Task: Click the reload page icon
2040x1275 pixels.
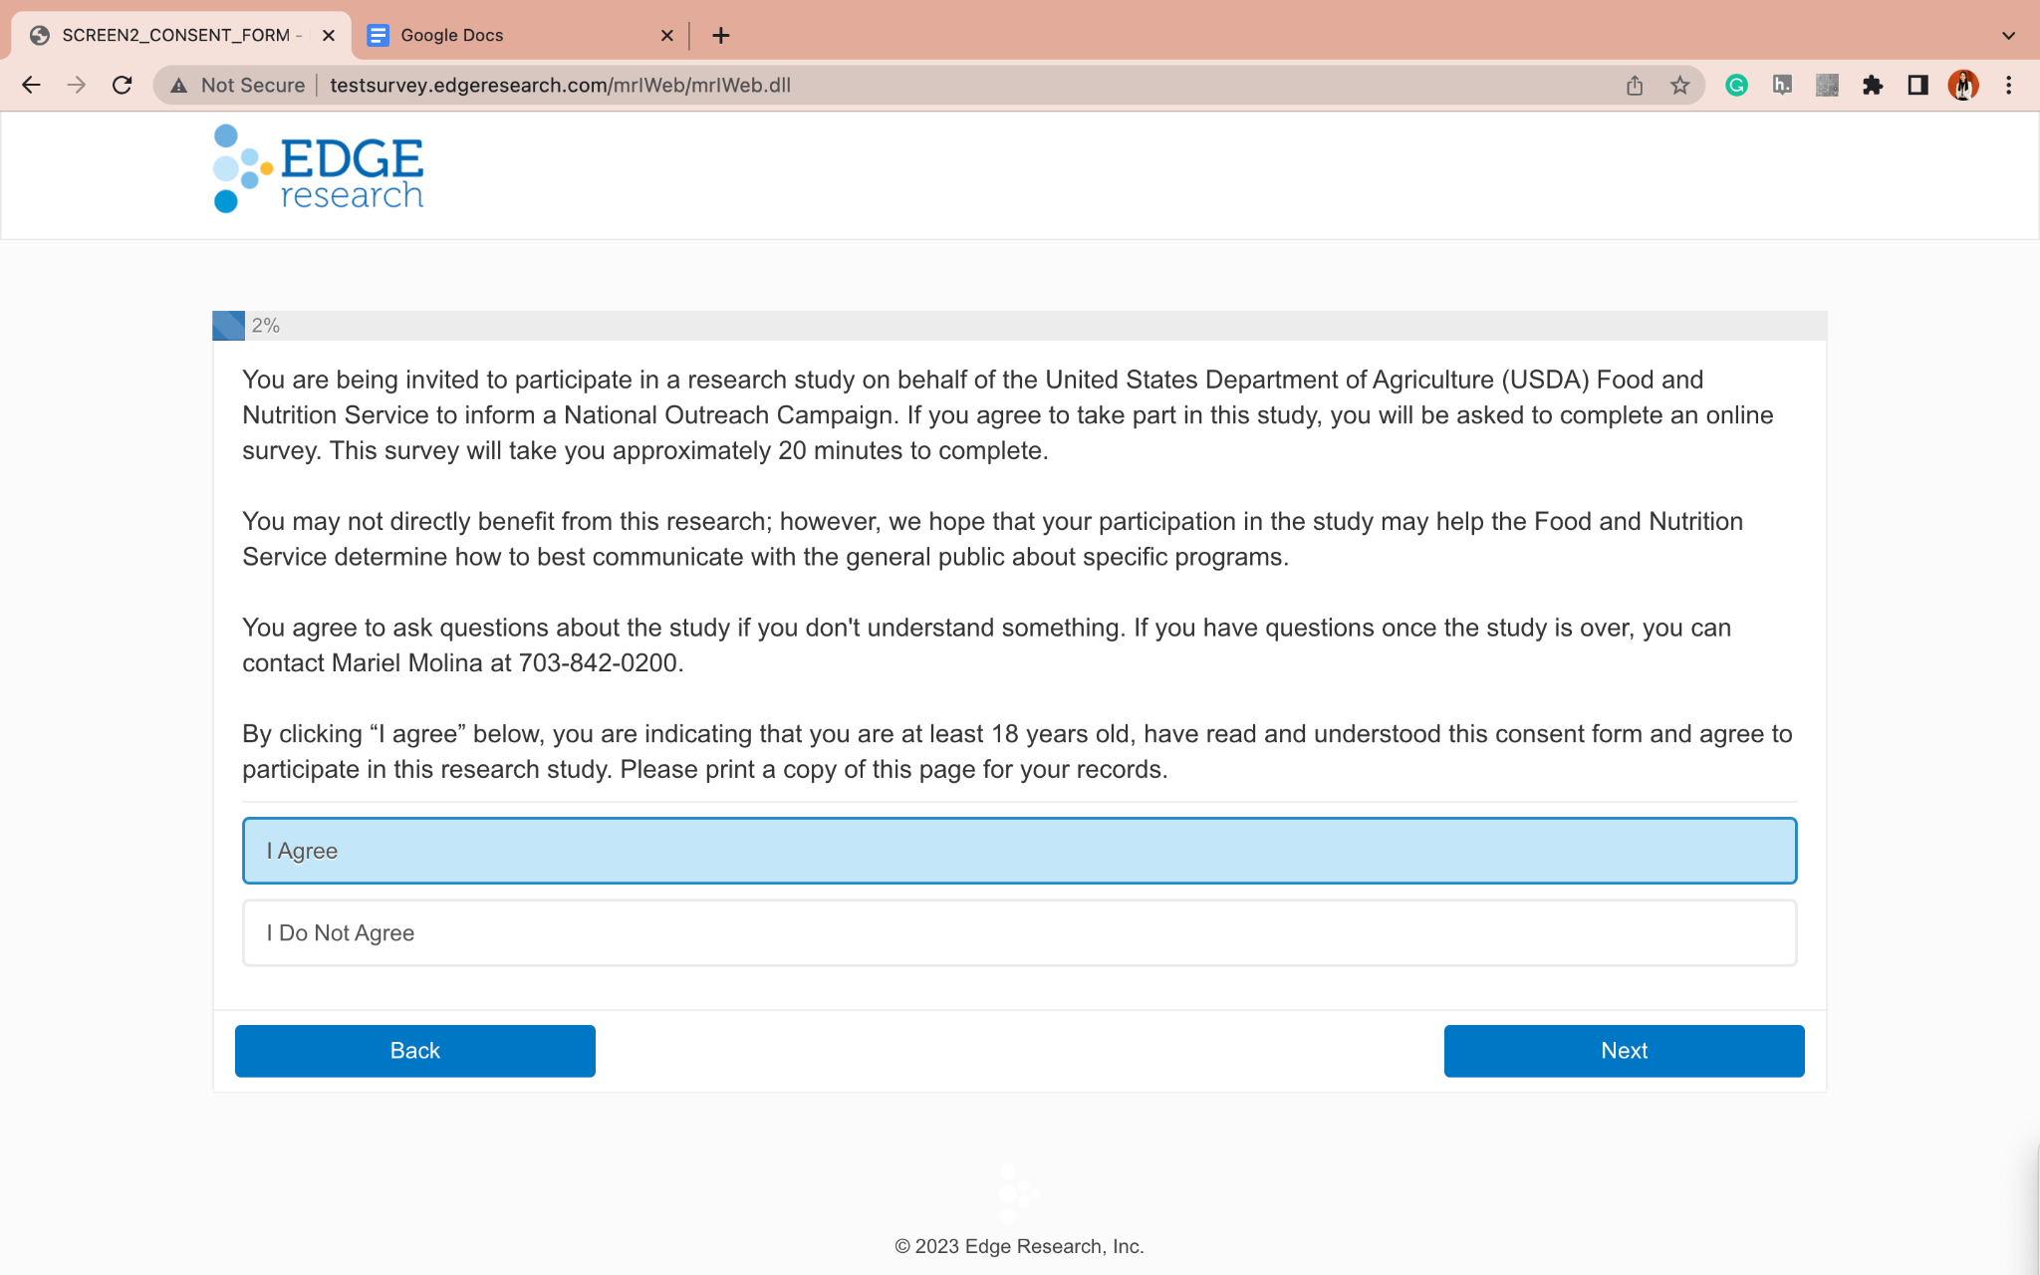Action: [x=122, y=86]
